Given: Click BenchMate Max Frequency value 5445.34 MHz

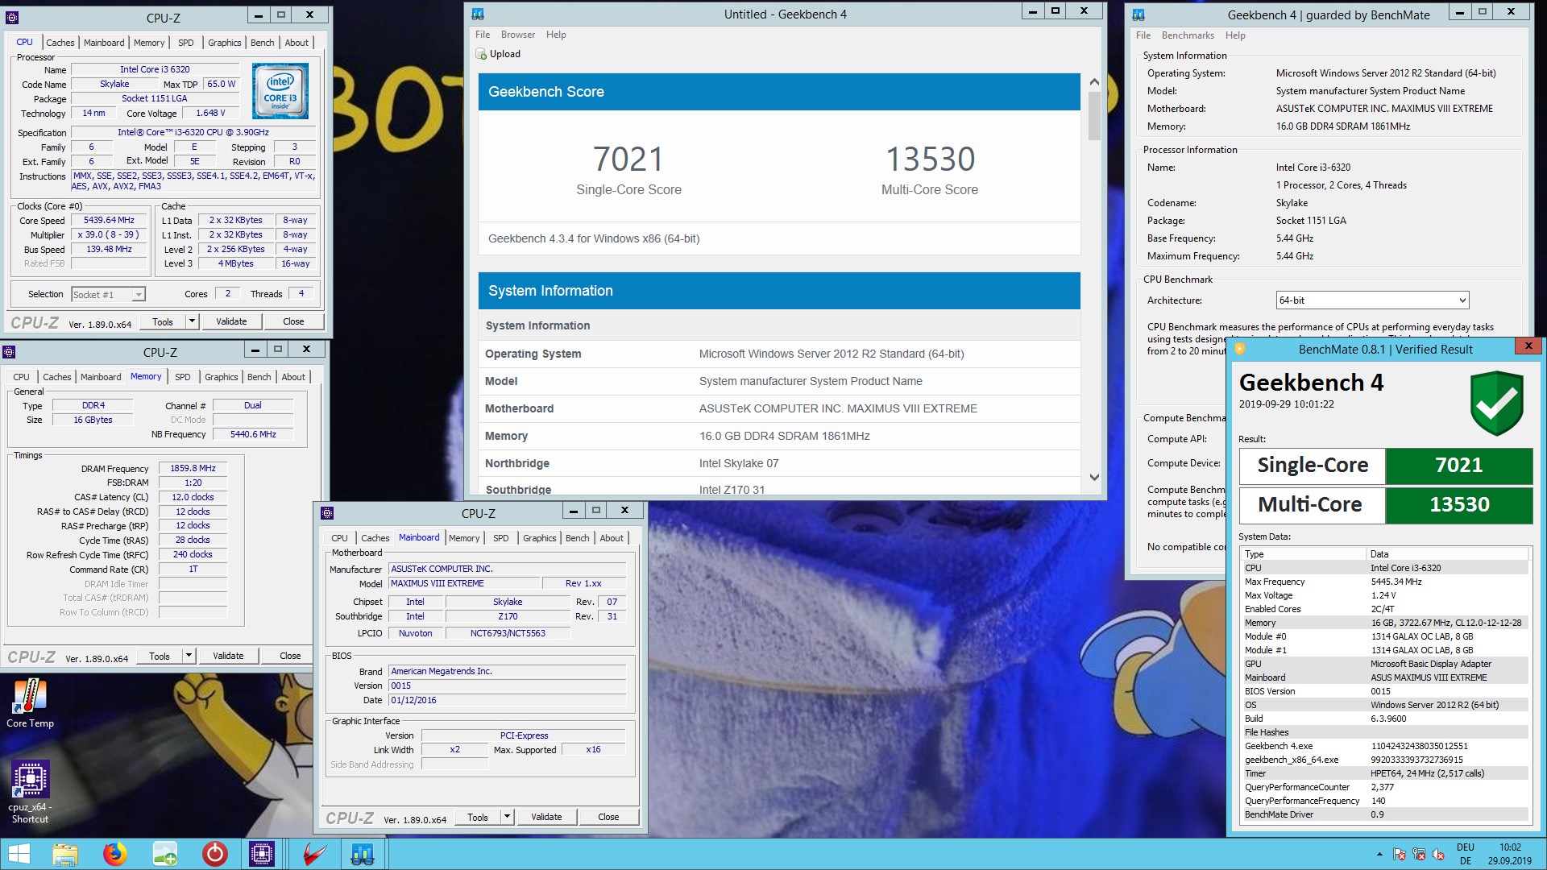Looking at the screenshot, I should click(x=1396, y=582).
